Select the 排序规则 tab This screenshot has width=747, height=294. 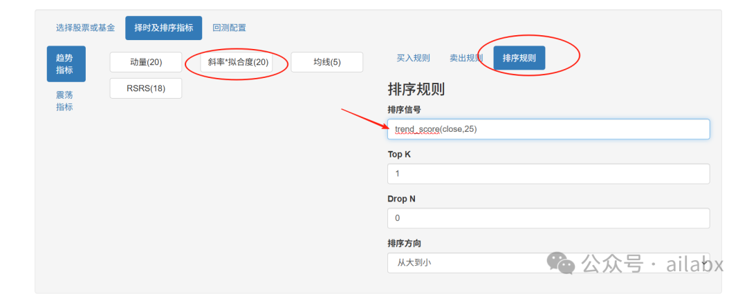pos(519,58)
